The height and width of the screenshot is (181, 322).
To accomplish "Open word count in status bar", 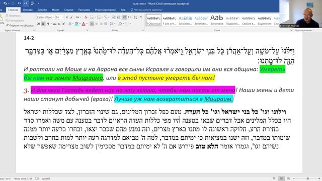I will [23, 178].
